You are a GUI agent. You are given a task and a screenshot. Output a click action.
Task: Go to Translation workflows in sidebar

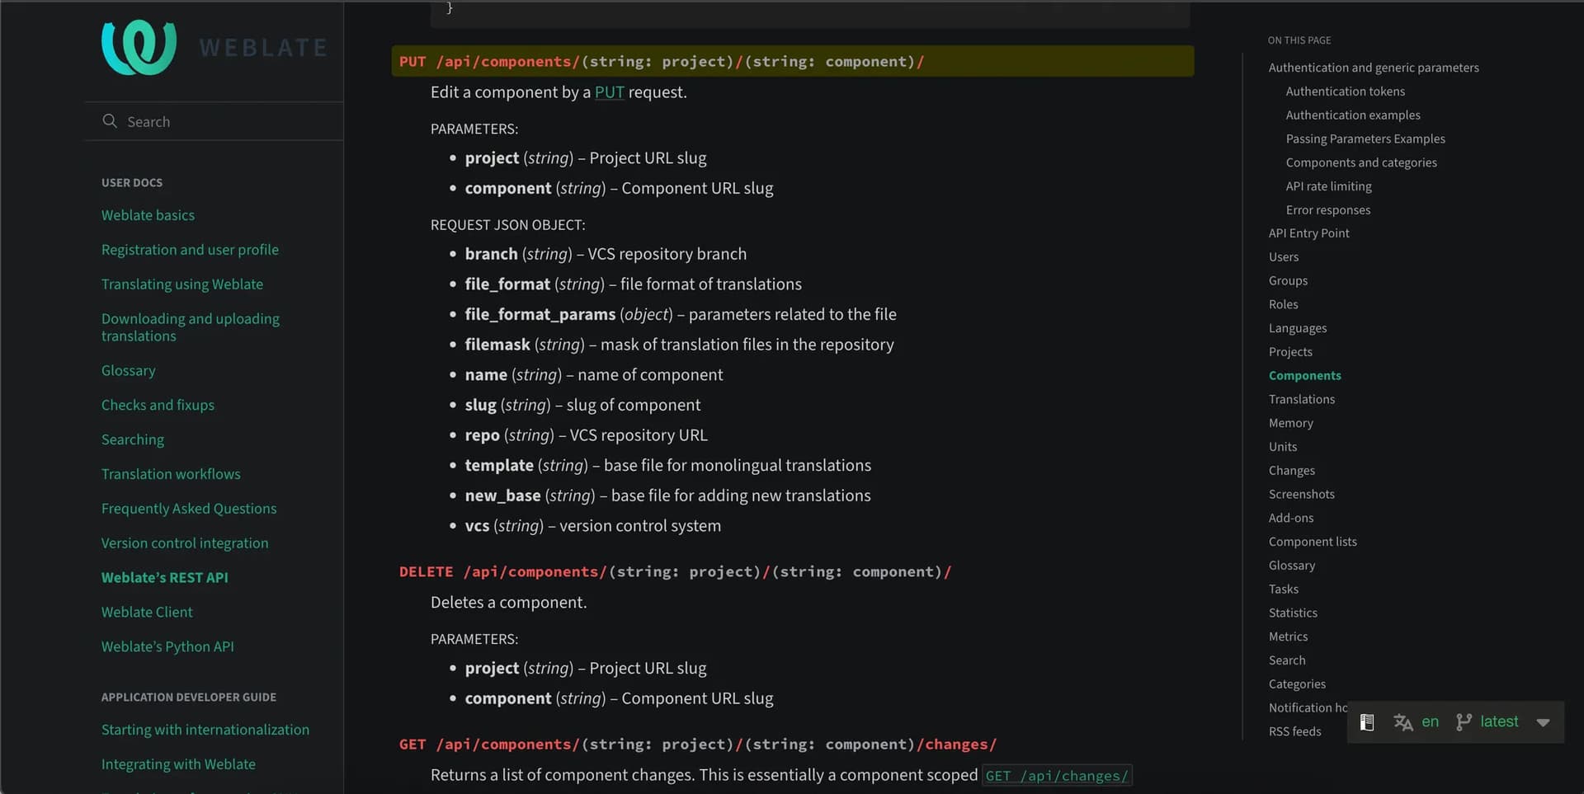tap(171, 474)
